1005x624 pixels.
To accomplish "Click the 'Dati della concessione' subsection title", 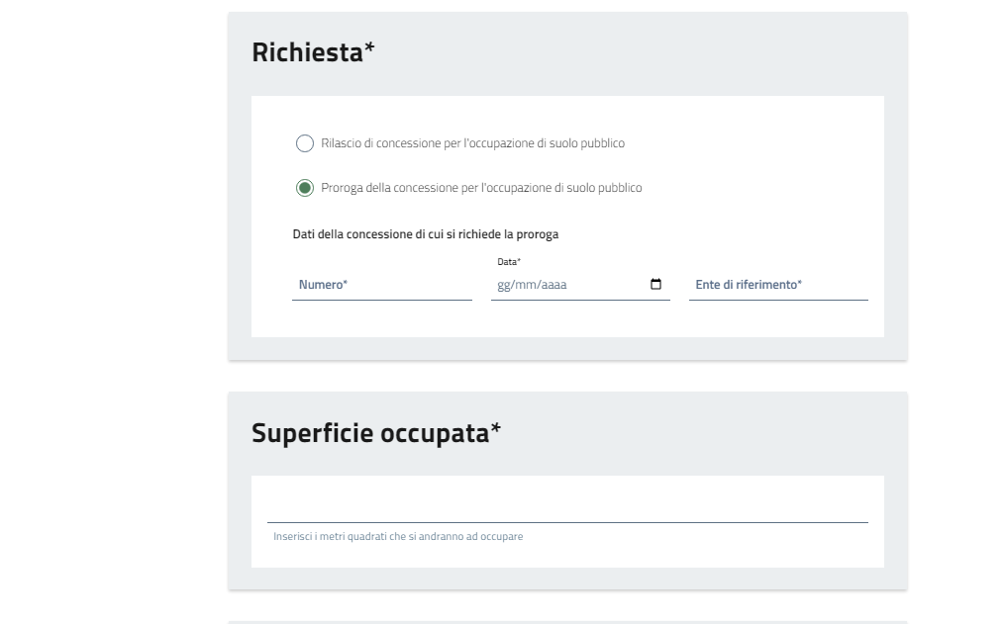I will (426, 234).
